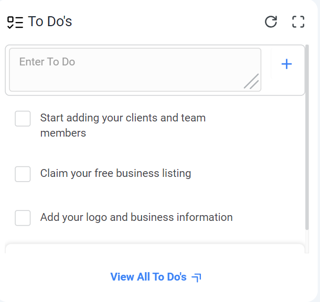Click the "To Do's" widget title
Viewport: 320px width, 302px height.
50,22
